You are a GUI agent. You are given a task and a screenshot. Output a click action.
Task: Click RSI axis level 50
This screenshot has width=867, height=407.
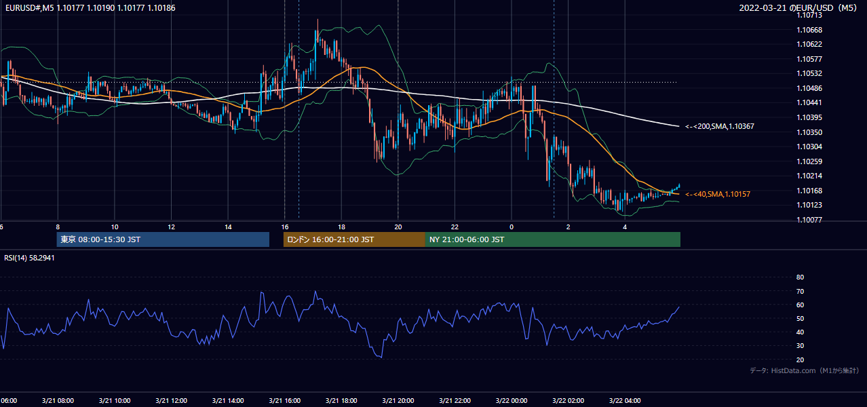[800, 318]
